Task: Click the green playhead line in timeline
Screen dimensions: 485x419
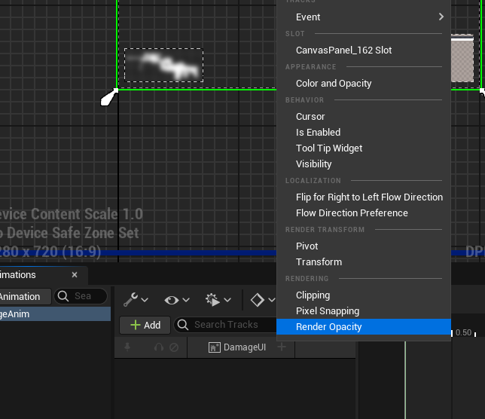Action: click(x=405, y=380)
